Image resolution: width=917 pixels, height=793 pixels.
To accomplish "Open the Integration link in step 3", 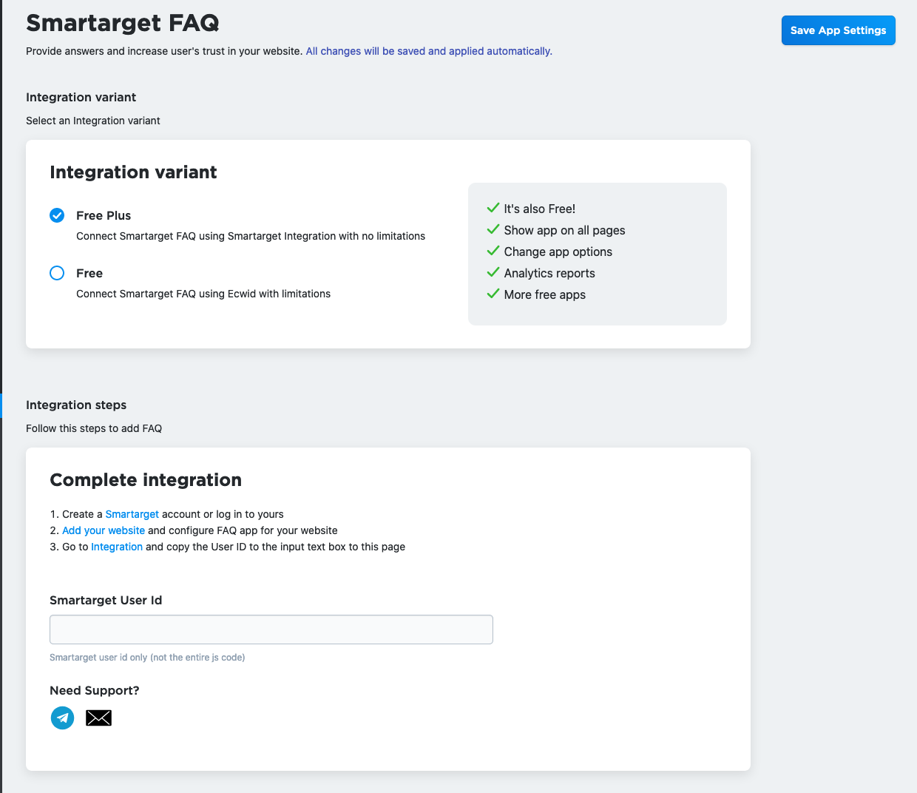I will (117, 547).
